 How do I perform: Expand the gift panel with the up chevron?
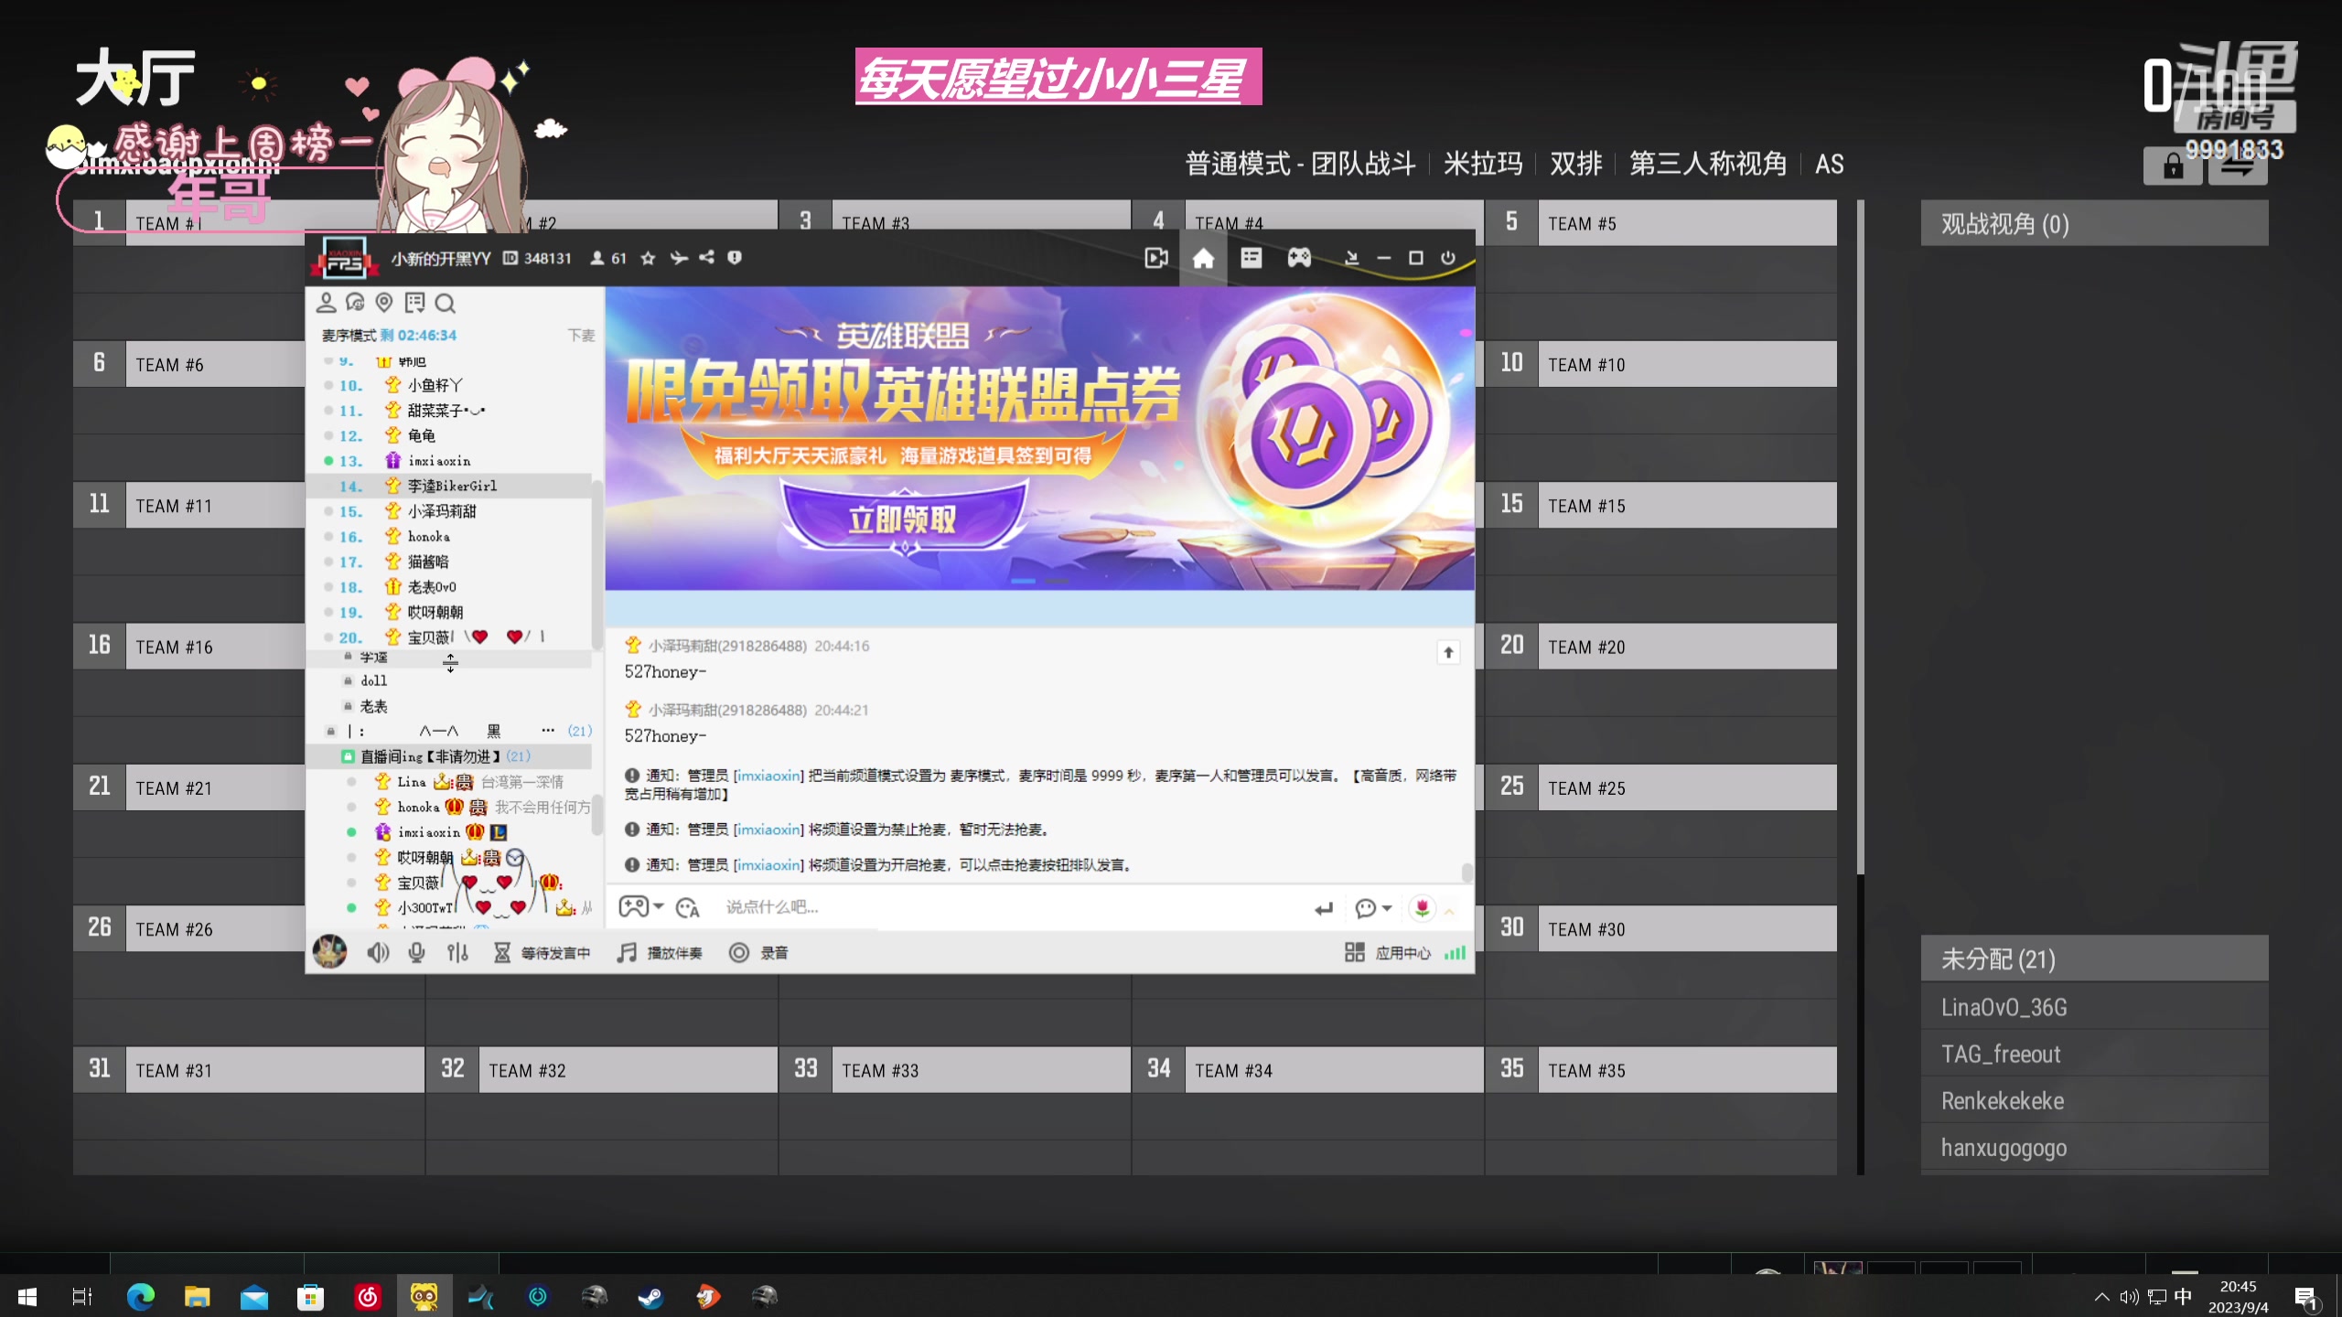1449,911
